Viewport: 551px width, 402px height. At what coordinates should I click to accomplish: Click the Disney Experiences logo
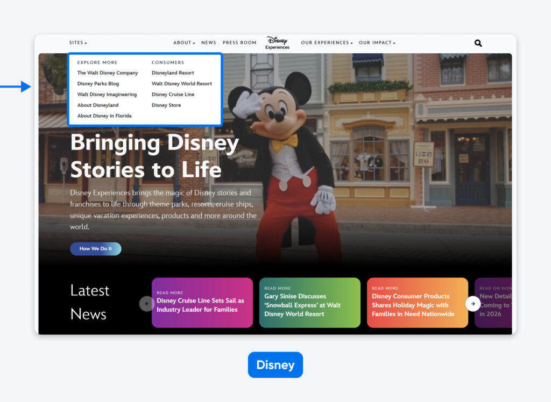point(277,42)
